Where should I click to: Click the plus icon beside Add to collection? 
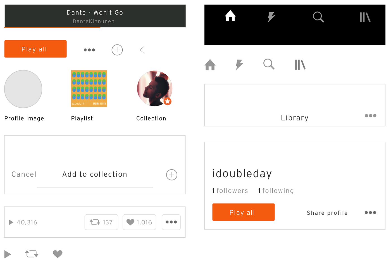[x=171, y=175]
